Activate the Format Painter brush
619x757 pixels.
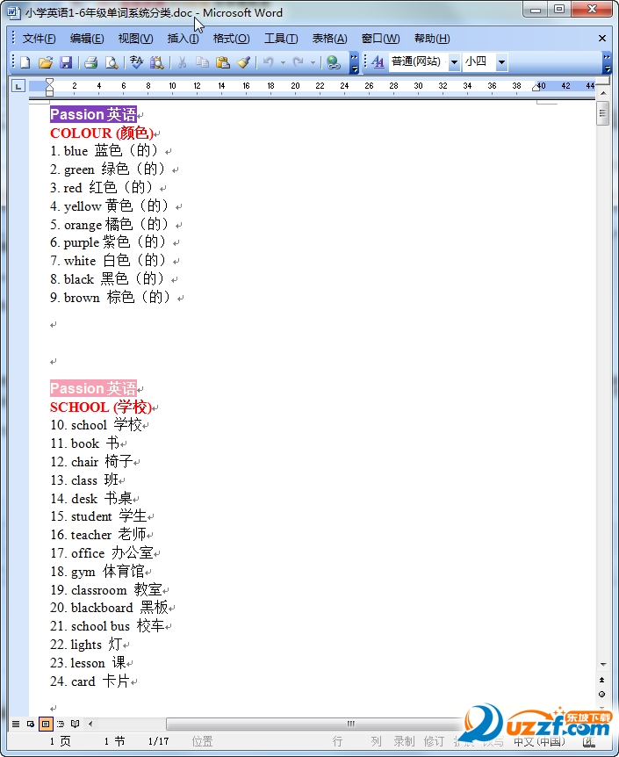click(243, 62)
